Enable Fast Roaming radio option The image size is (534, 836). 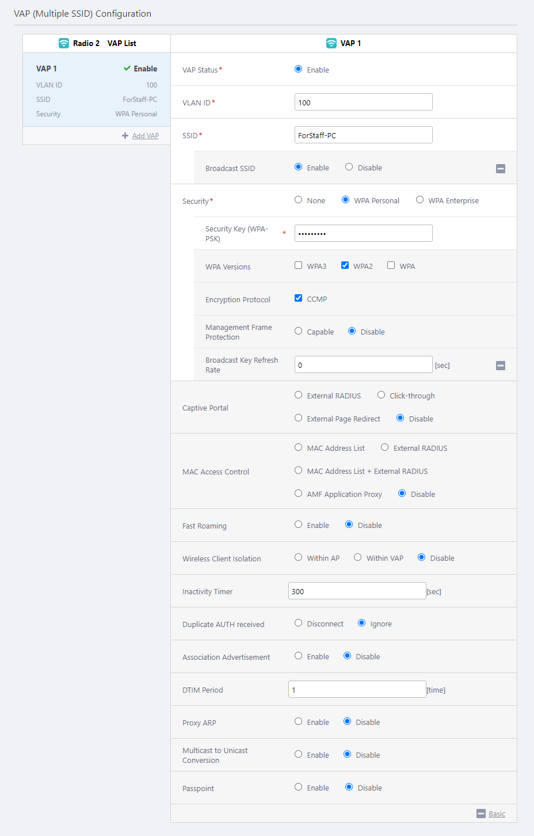point(298,525)
